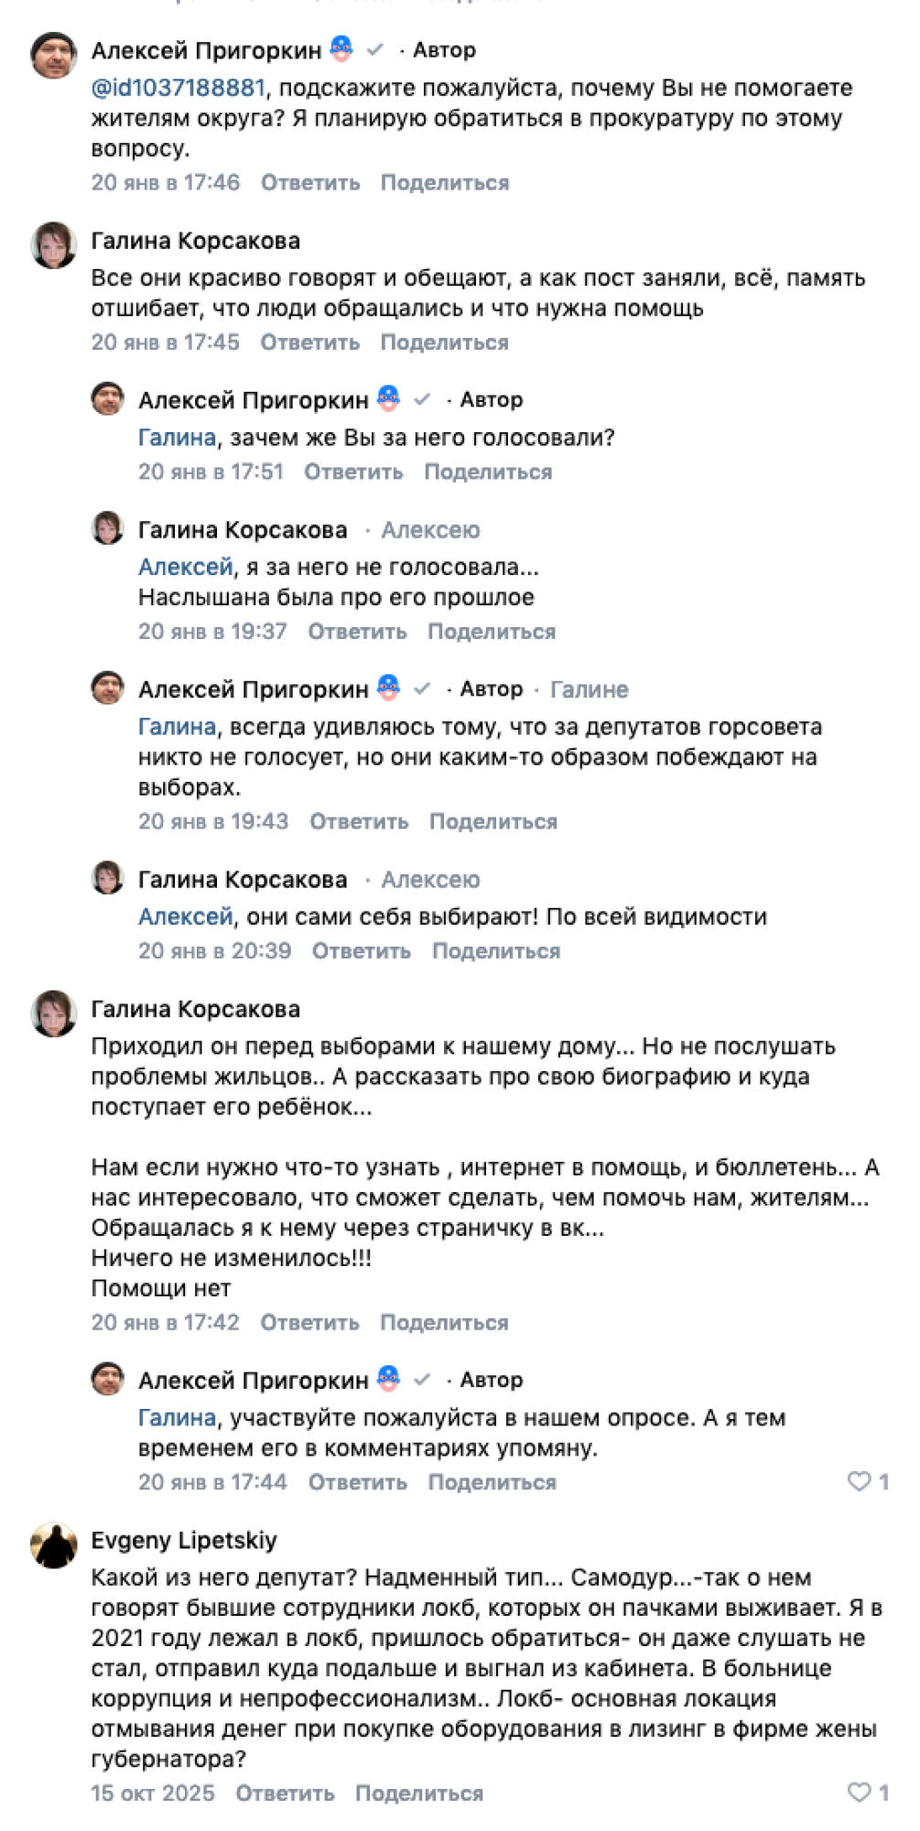Open Галина Корсакова avatar on 17:45 comment
The image size is (920, 1831).
(x=54, y=244)
